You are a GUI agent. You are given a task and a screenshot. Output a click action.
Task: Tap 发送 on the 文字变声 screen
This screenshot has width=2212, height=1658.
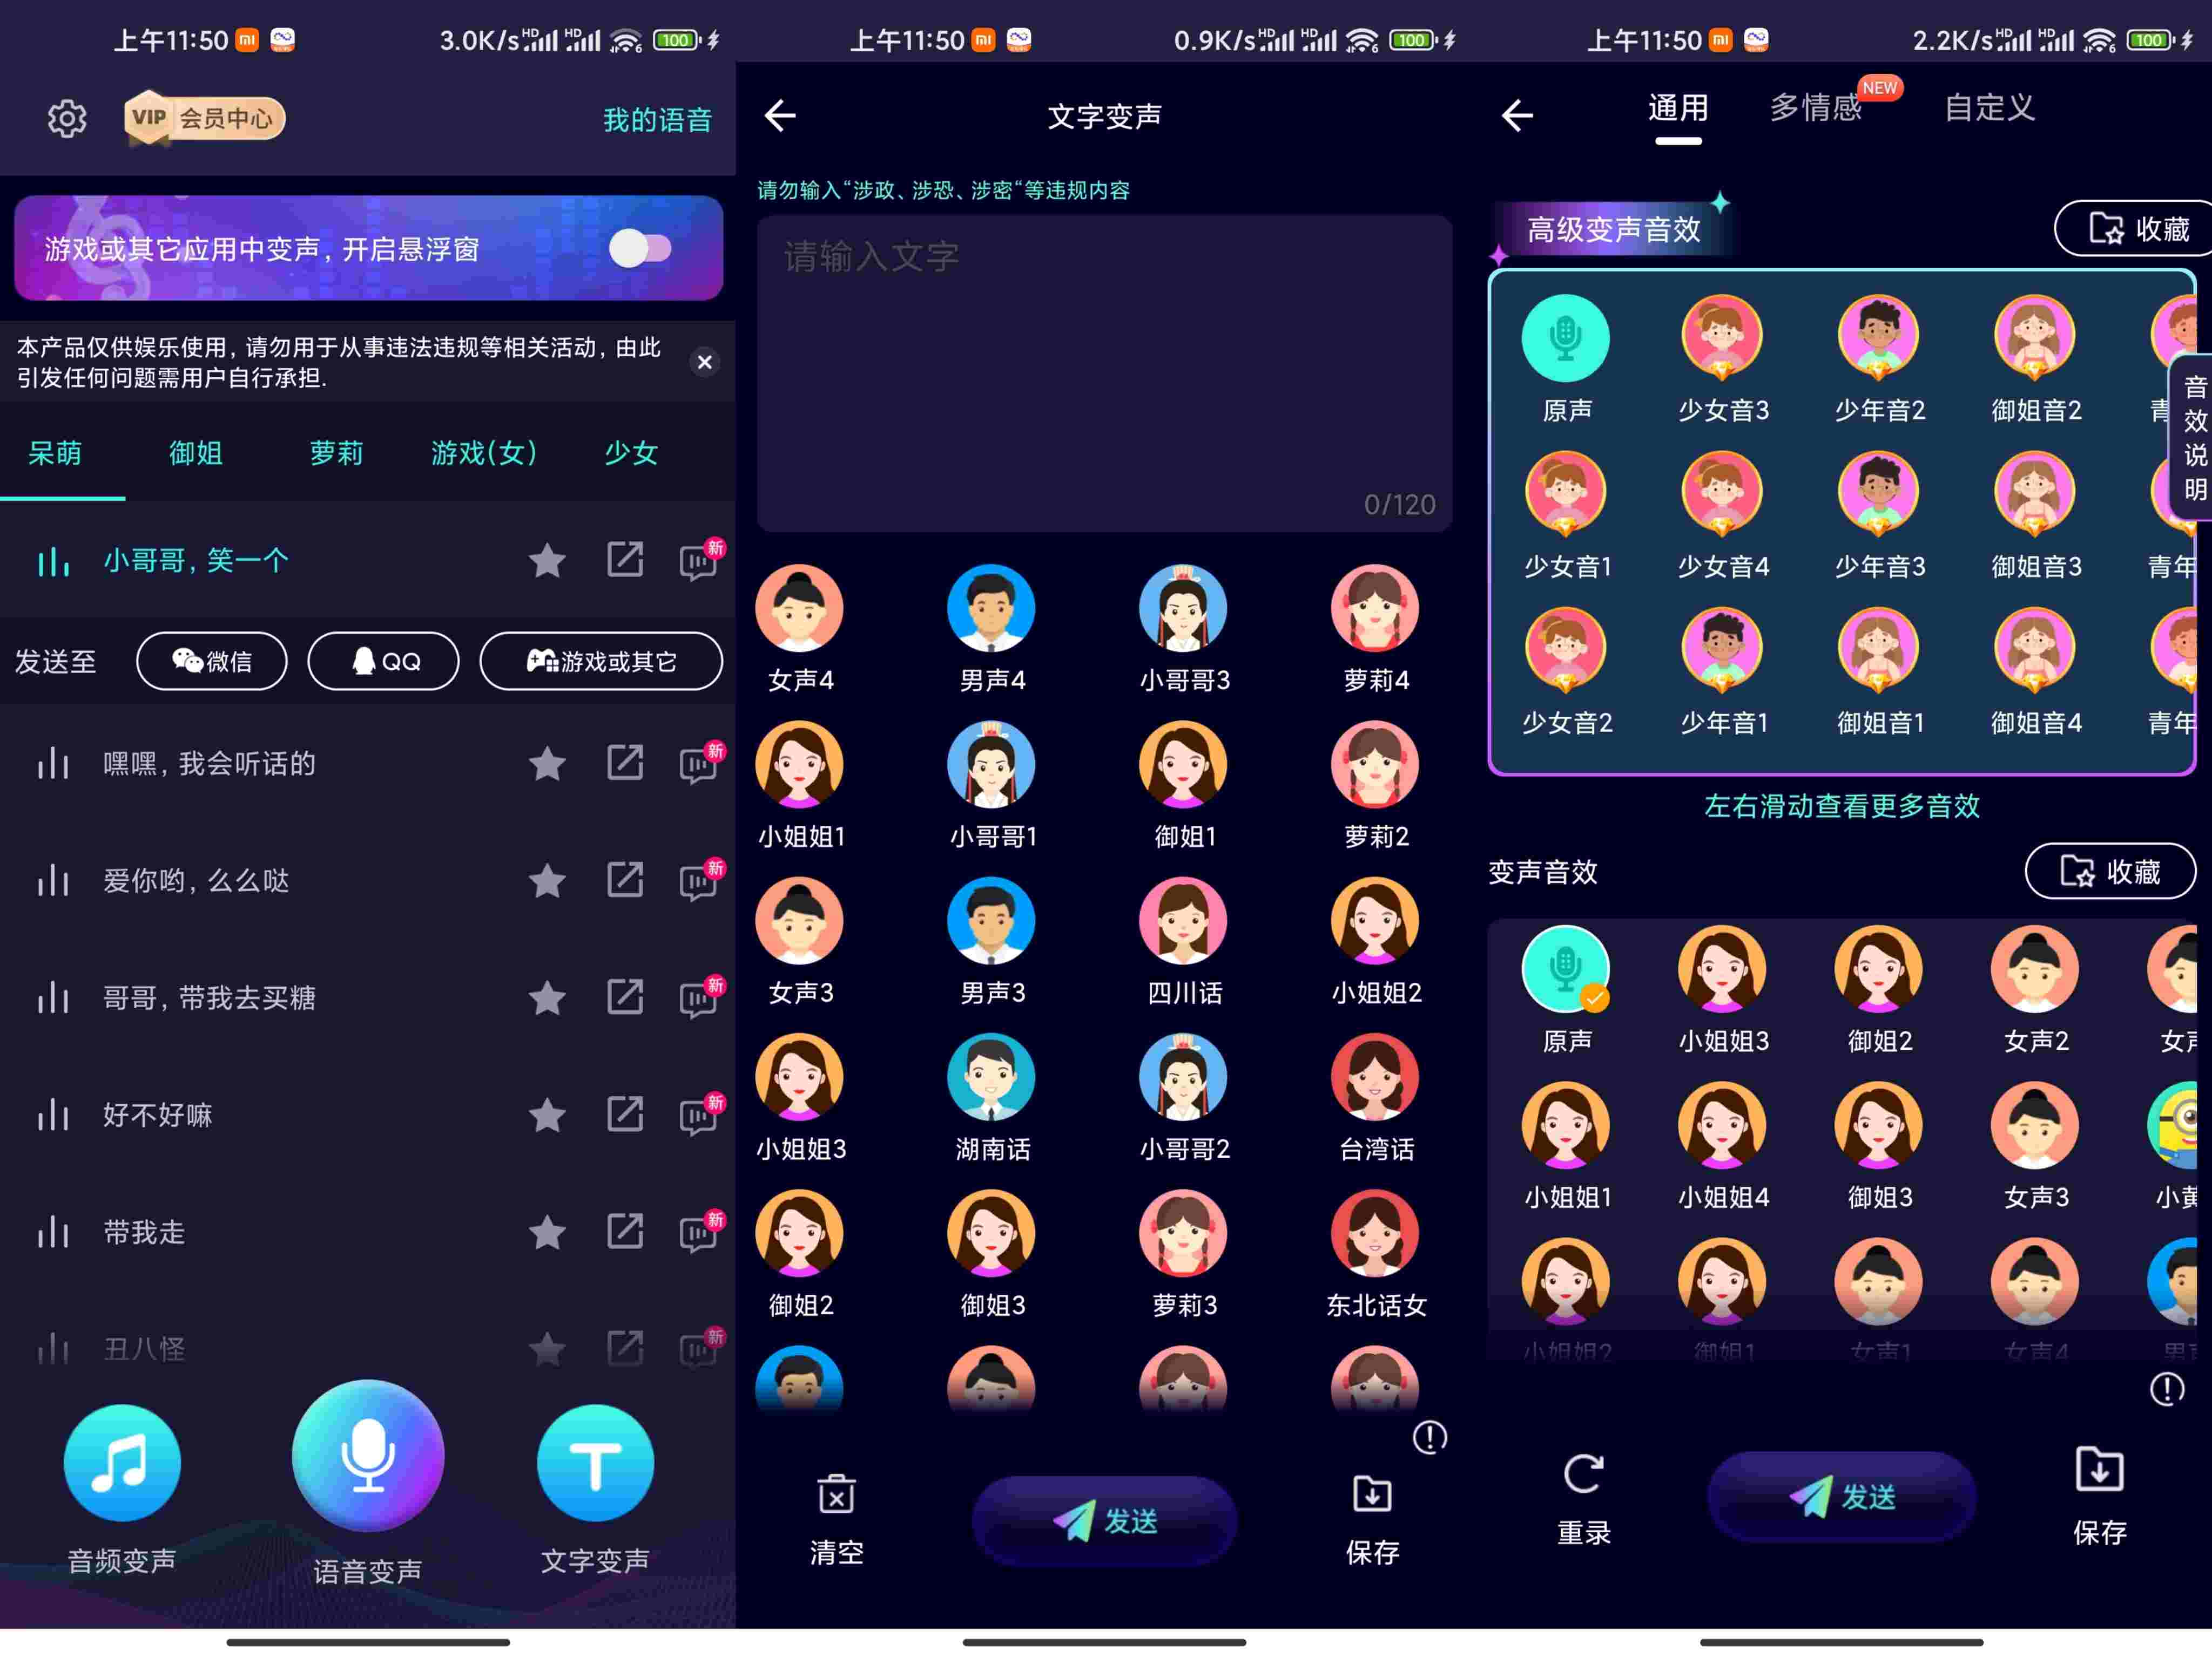click(x=1104, y=1521)
